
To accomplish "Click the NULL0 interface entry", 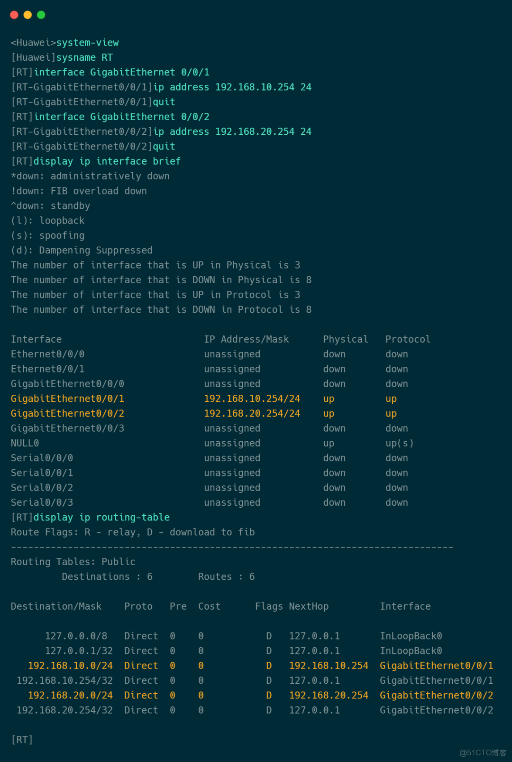I will [x=25, y=443].
